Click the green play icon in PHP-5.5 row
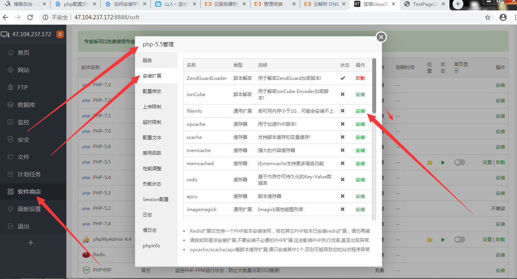The image size is (517, 279). [x=443, y=162]
